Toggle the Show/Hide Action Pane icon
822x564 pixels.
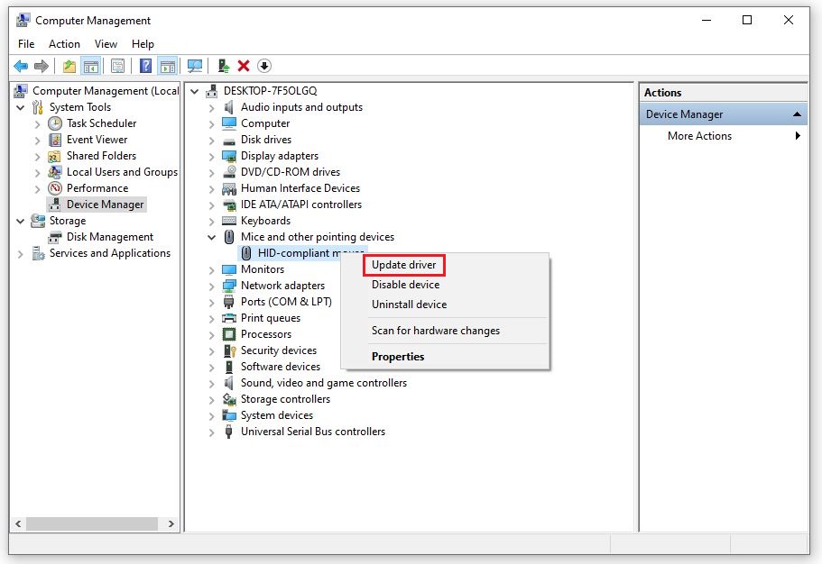pyautogui.click(x=168, y=65)
